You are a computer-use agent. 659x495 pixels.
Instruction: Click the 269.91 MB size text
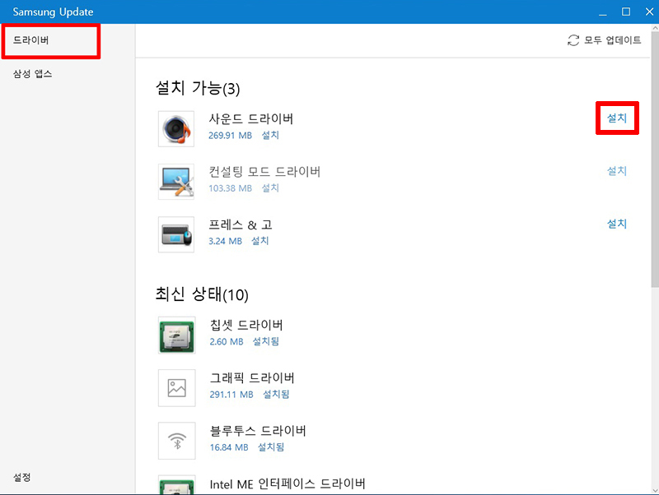point(231,136)
